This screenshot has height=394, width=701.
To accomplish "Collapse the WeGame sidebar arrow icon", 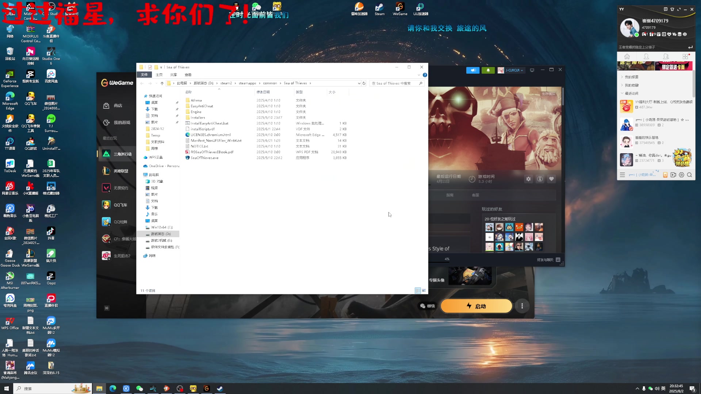I will click(107, 308).
